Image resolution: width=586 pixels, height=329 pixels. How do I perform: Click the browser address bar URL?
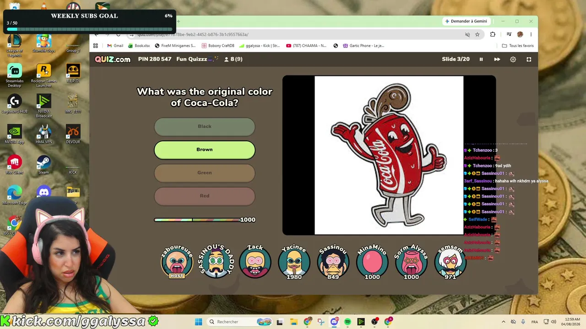(193, 34)
